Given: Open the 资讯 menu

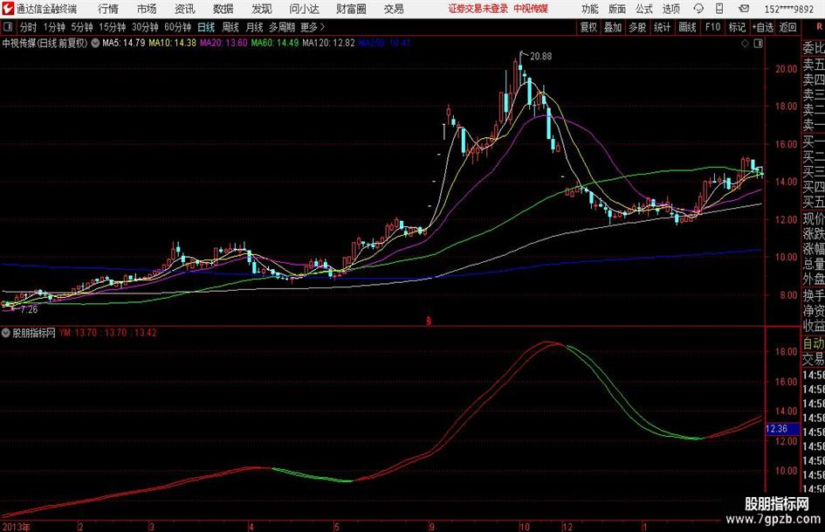Looking at the screenshot, I should pos(185,9).
